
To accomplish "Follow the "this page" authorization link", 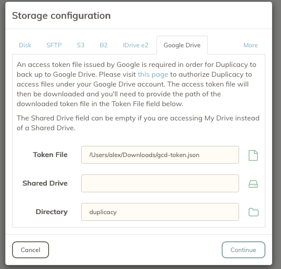I will 153,74.
